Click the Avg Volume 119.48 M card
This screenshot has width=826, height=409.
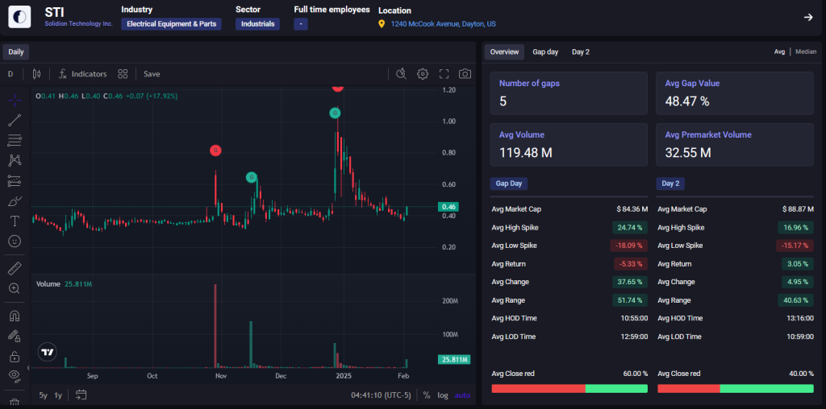569,145
